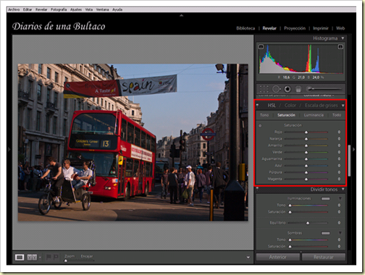Select the Graduated filter tool
Image resolution: width=365 pixels, height=275 pixels.
coord(298,89)
